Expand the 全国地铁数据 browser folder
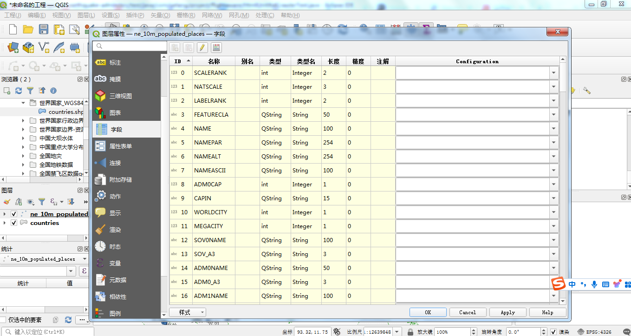This screenshot has height=336, width=631. point(23,165)
